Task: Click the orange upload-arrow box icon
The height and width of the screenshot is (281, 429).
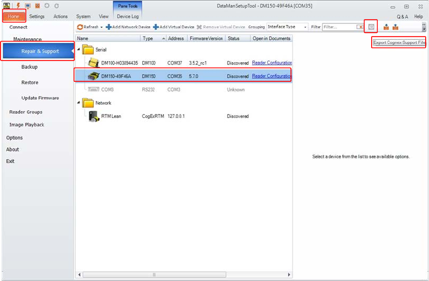Action: 395,27
